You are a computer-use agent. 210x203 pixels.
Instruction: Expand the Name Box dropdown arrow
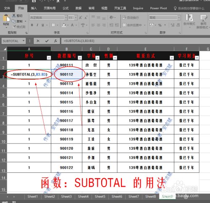pos(24,41)
